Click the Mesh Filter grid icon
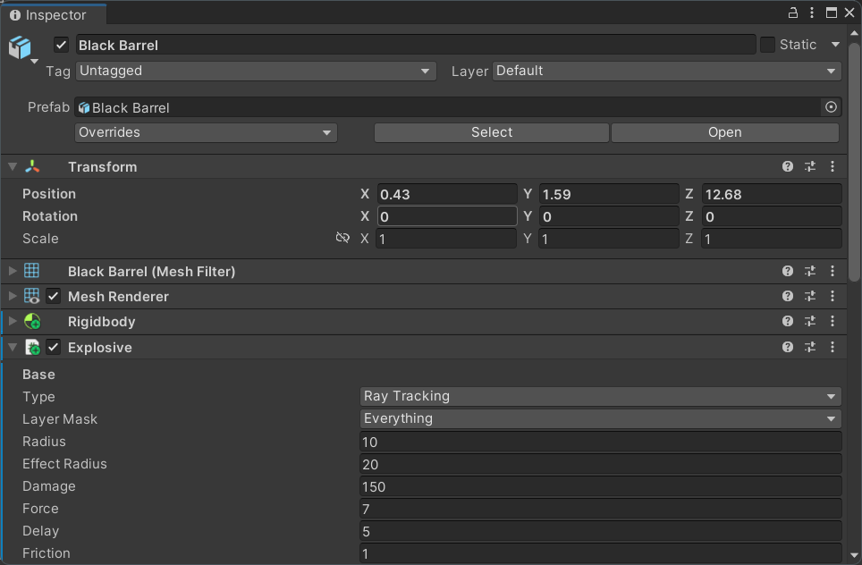The image size is (862, 565). click(32, 270)
